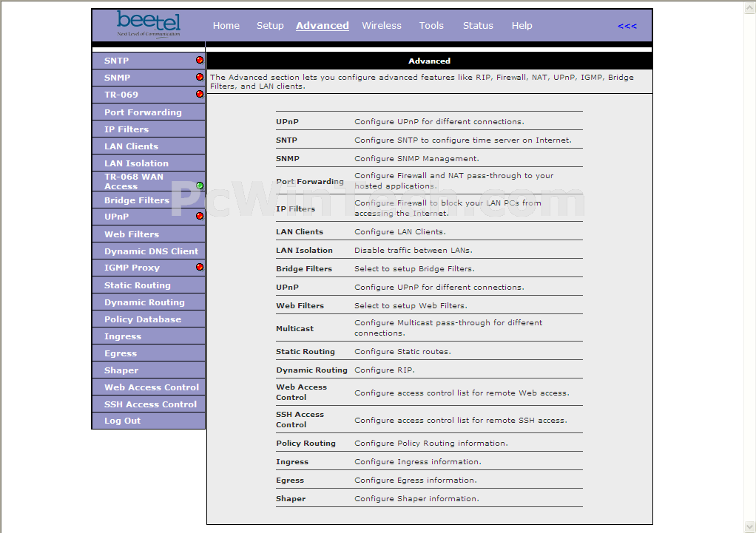Go to Bridge Filters in the sidebar menu
756x533 pixels.
(137, 200)
